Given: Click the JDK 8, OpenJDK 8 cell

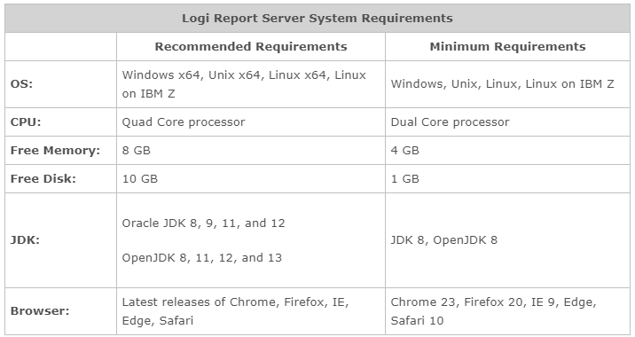Looking at the screenshot, I should [x=507, y=240].
